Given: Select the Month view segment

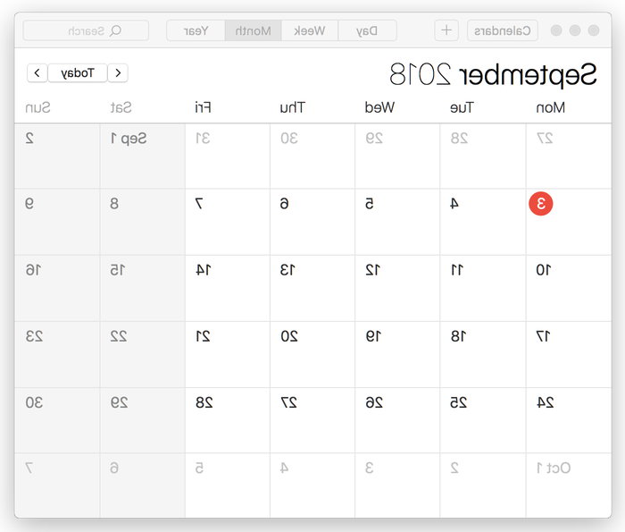Looking at the screenshot, I should (253, 30).
